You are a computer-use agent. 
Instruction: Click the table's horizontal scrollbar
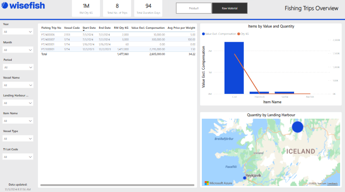117,185
